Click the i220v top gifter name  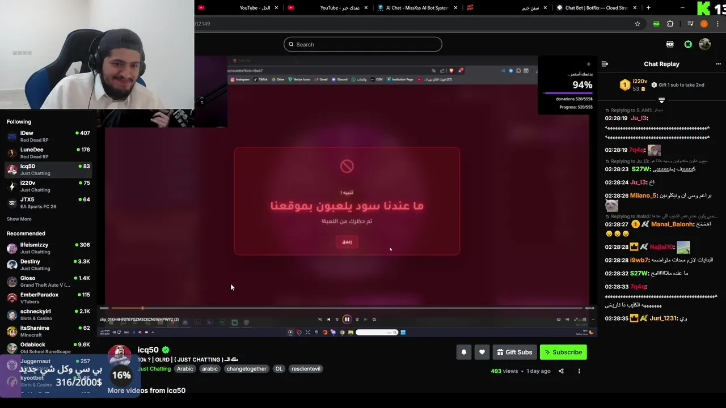pos(640,82)
